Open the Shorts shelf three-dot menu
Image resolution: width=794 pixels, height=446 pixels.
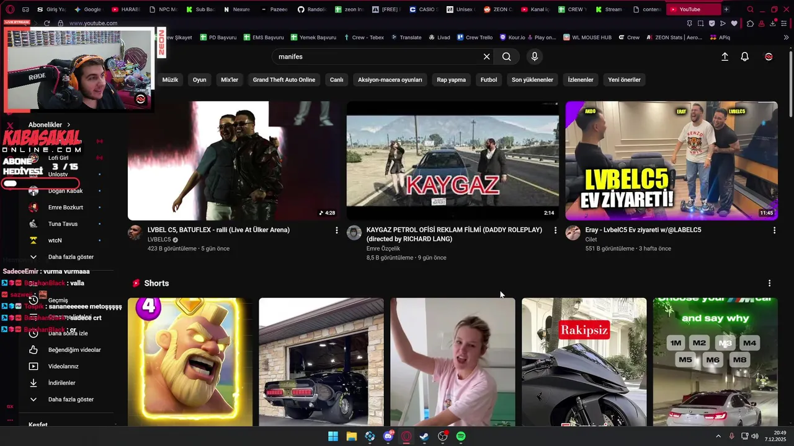[770, 283]
